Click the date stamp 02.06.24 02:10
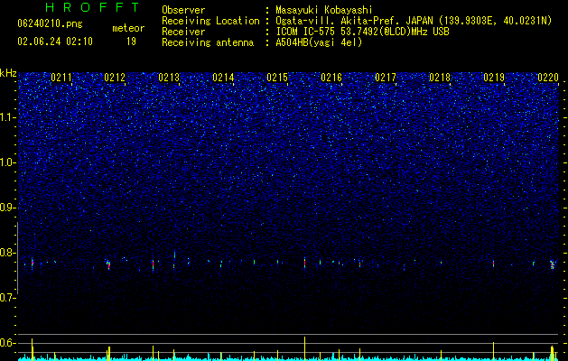568x361 pixels. click(55, 42)
